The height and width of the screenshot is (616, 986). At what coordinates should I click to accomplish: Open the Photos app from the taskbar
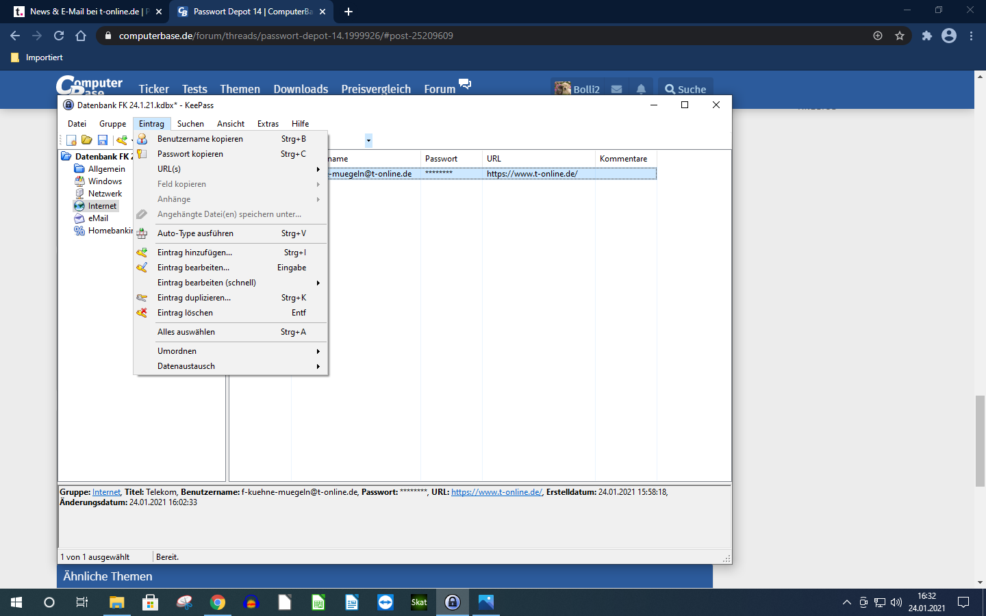point(486,602)
